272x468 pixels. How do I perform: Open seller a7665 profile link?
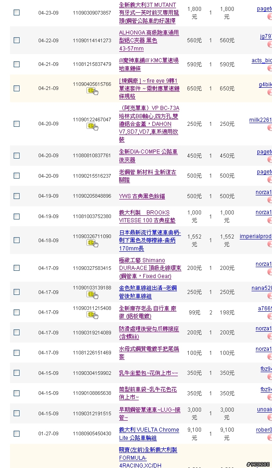(265, 309)
